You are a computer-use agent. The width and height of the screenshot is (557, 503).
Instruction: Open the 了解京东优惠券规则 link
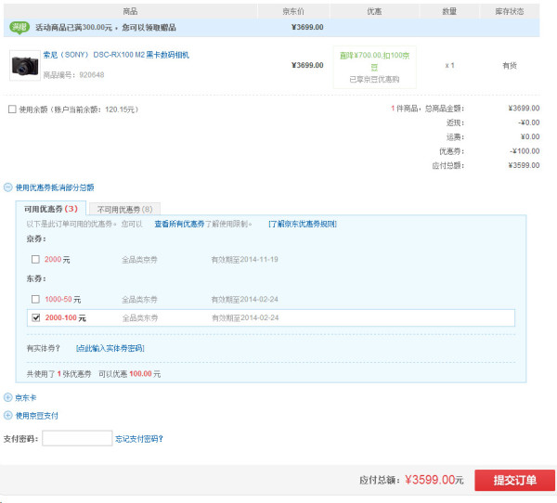[x=303, y=225]
